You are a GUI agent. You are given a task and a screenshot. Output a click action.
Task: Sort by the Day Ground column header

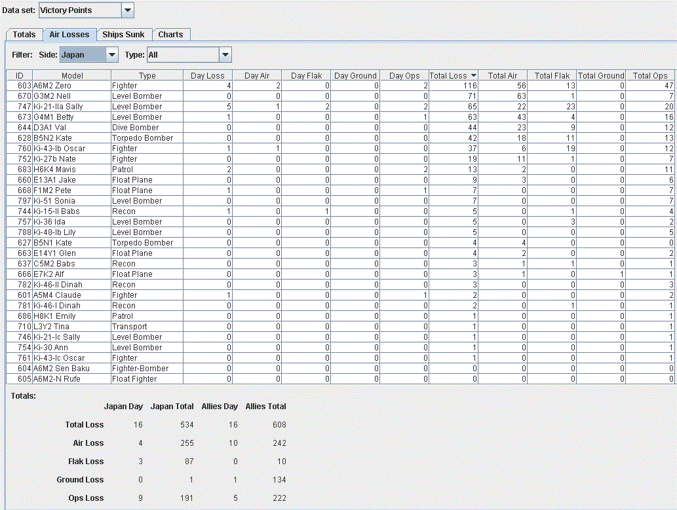coord(355,75)
